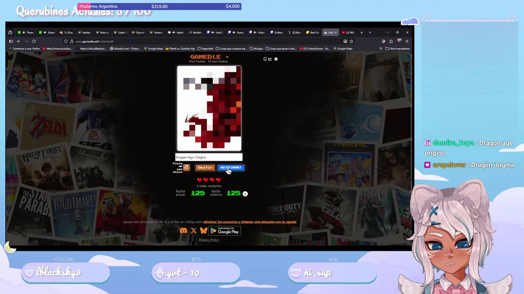524x294 pixels.
Task: Open the Plants vs. Zombies Key bookmark
Action: [x=180, y=49]
